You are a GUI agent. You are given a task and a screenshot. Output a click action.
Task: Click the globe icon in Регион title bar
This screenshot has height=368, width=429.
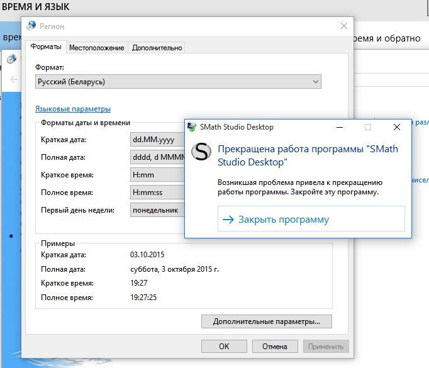click(33, 26)
